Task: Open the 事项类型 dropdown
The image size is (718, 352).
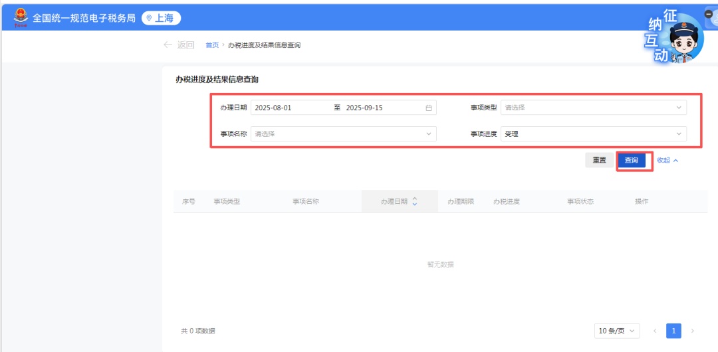Action: click(x=593, y=108)
